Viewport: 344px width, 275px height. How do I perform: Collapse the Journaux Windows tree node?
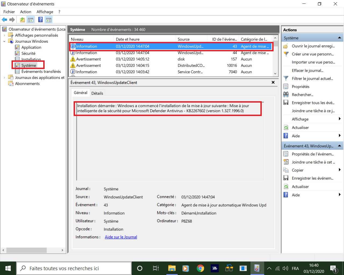pos(4,41)
